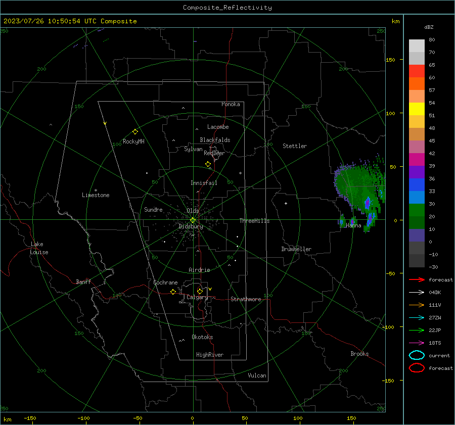The width and height of the screenshot is (455, 425).
Task: Click the yellow diamond at radar center
Action: tap(193, 220)
